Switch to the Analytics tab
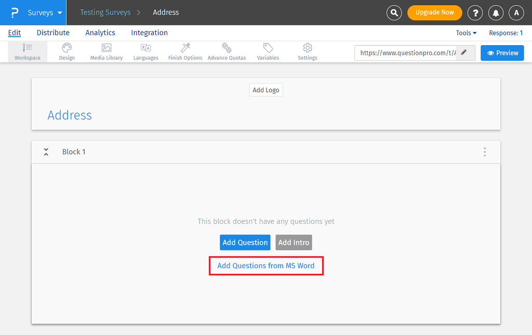The image size is (532, 335). 100,33
